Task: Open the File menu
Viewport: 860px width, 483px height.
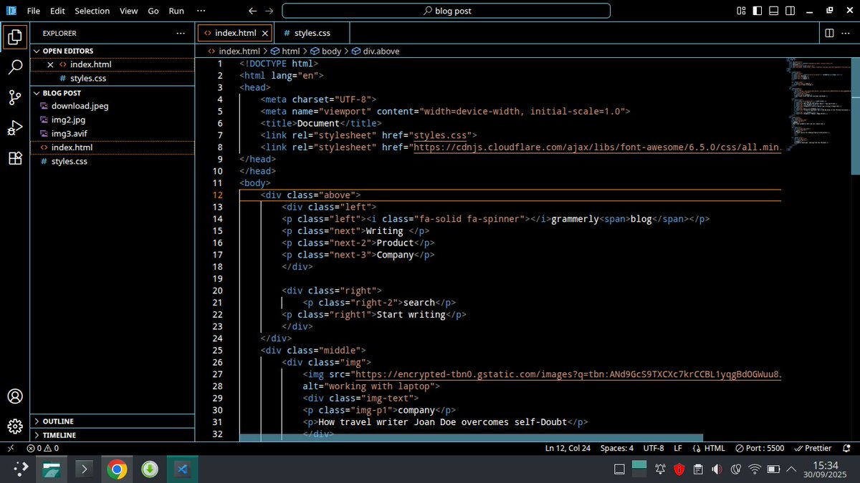Action: tap(33, 11)
